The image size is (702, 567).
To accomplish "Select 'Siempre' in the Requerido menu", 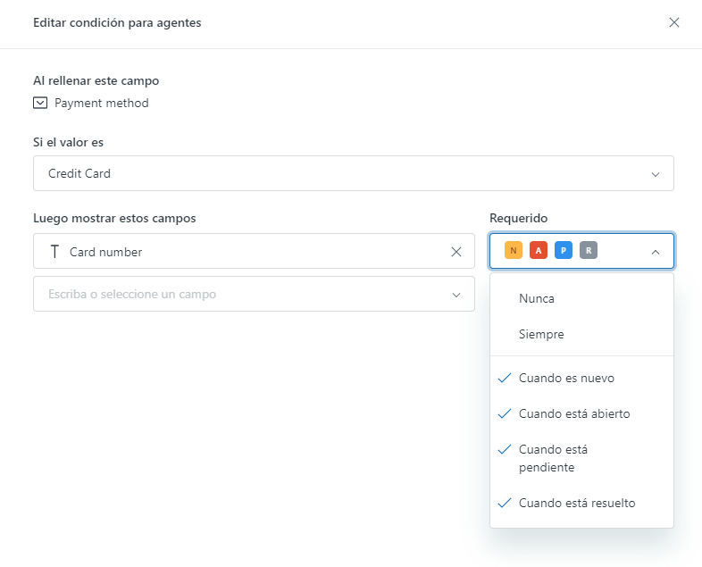I will coord(541,334).
